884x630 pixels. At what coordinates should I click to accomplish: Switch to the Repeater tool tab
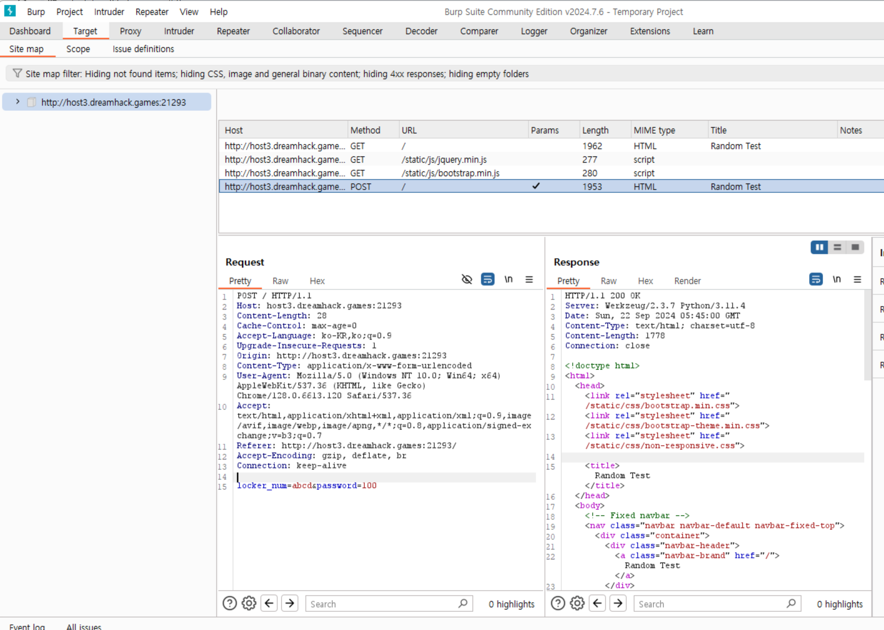(233, 31)
